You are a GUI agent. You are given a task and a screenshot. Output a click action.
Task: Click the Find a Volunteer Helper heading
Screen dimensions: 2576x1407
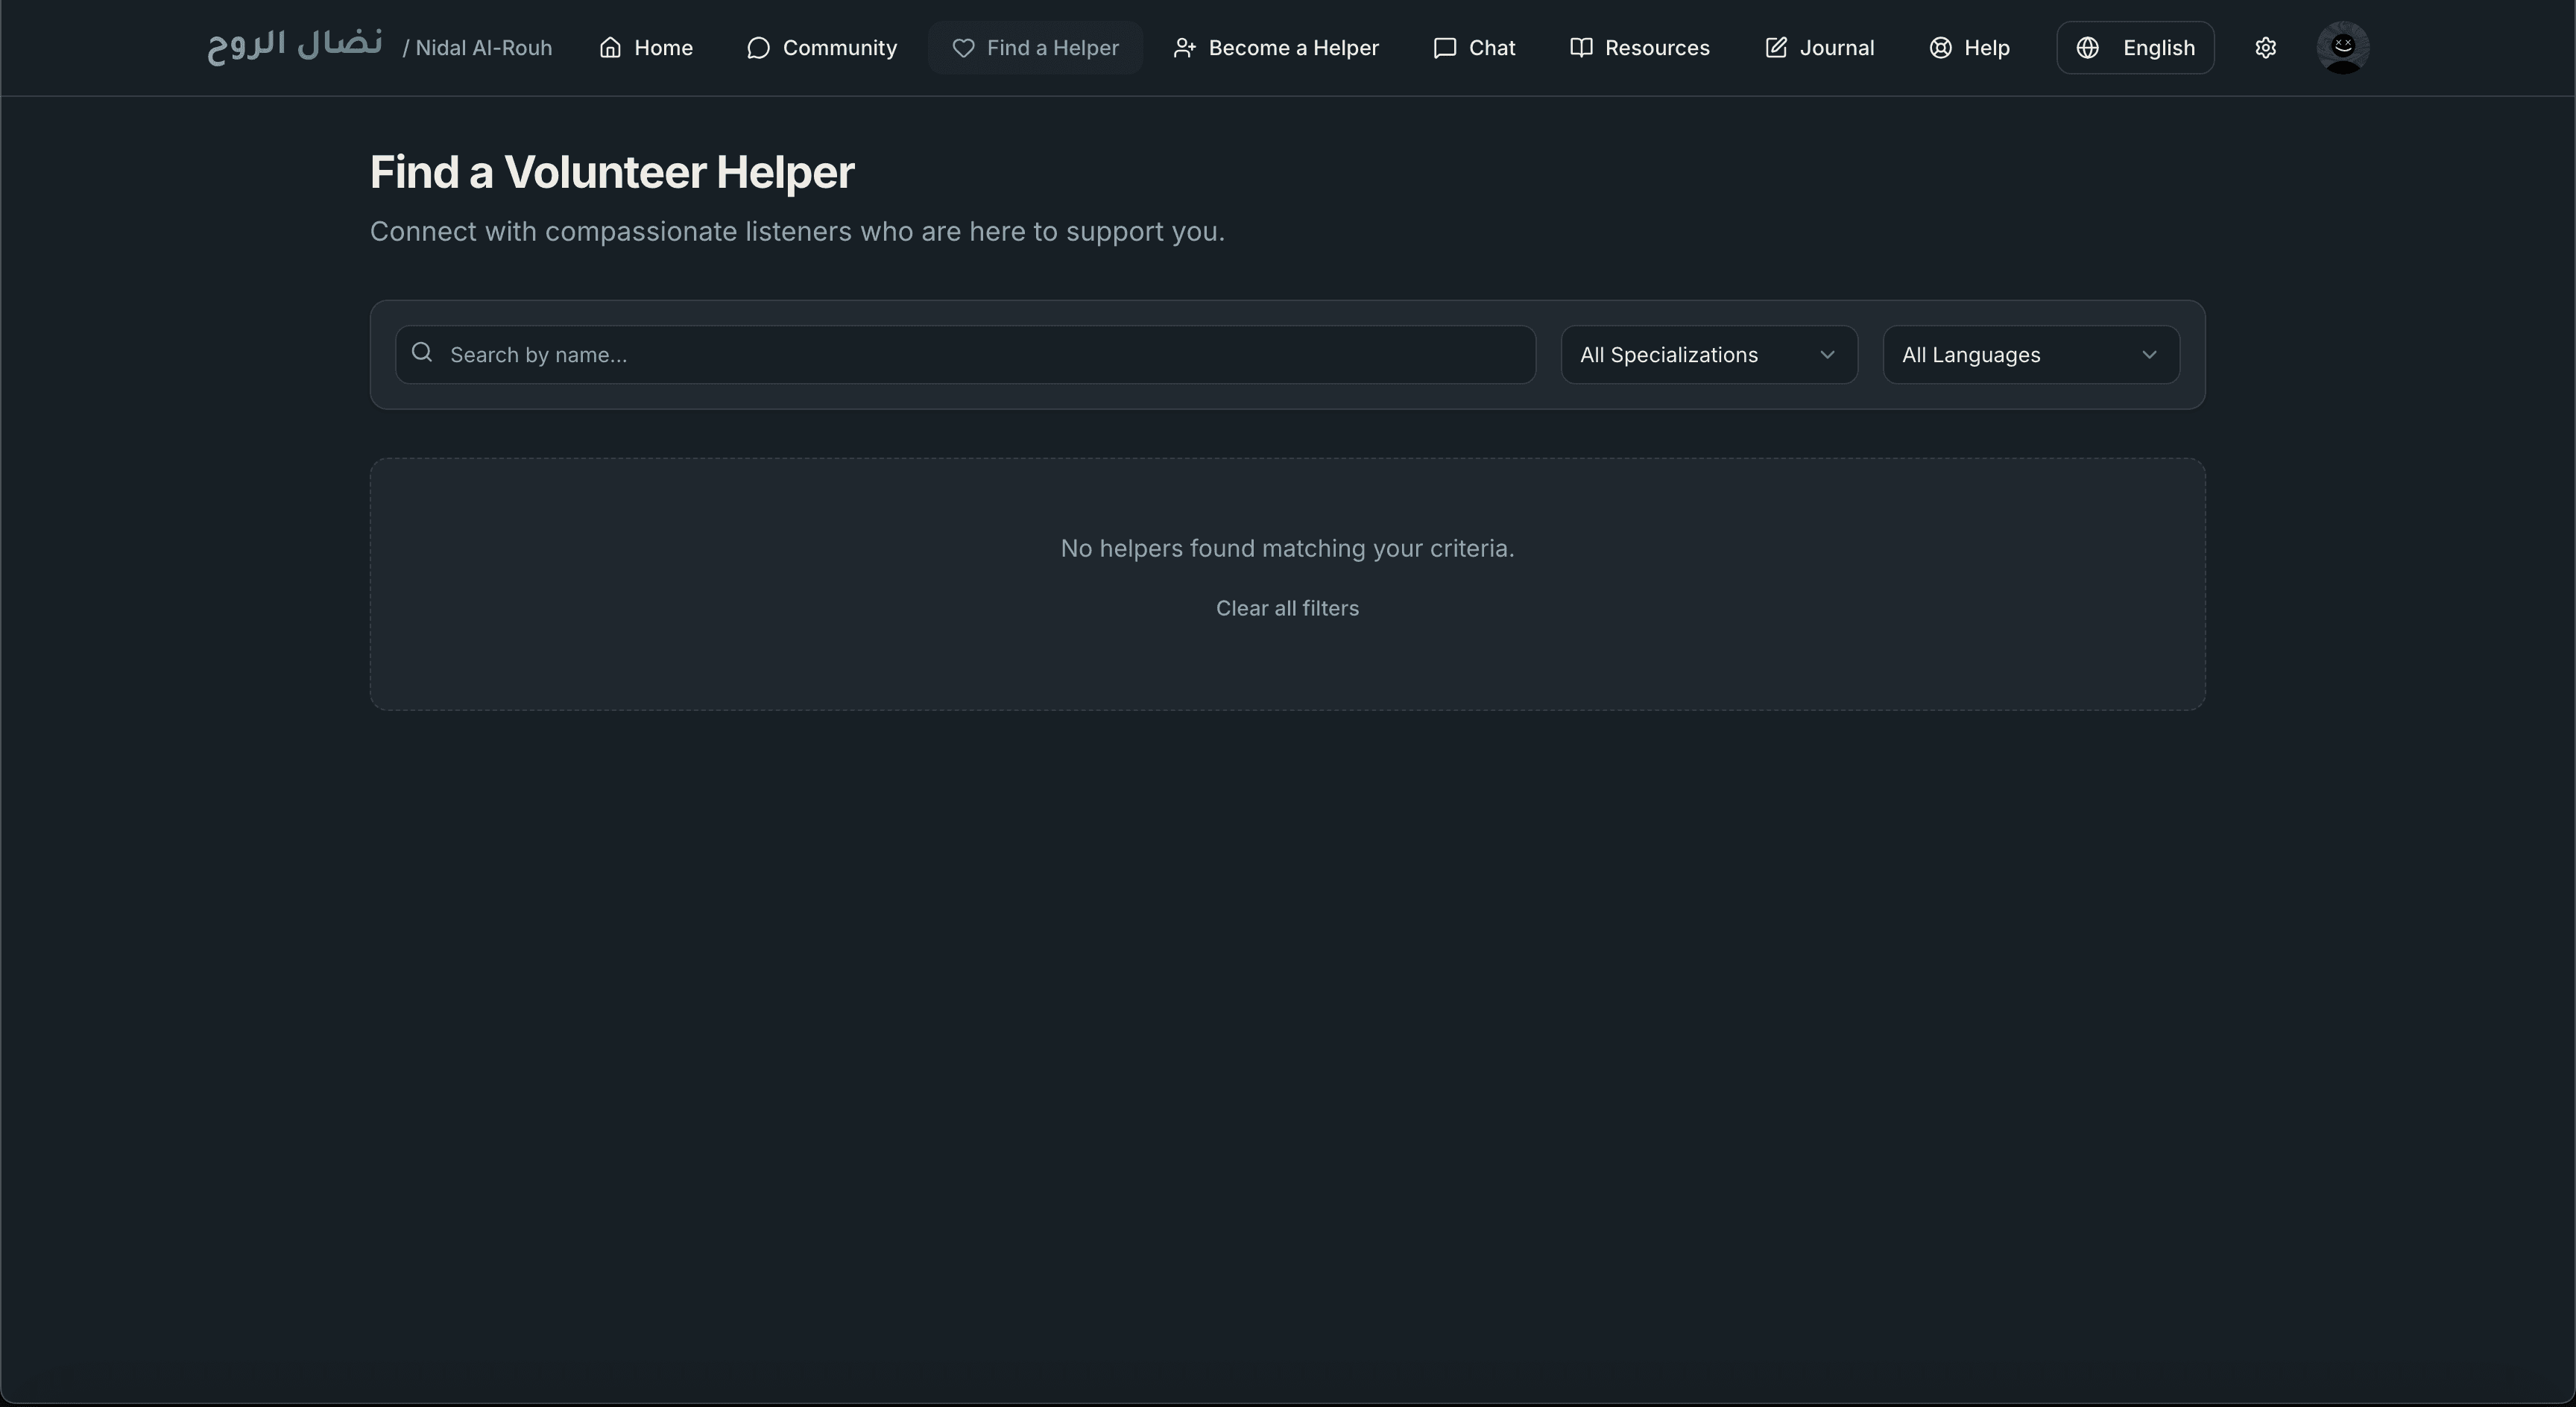(x=612, y=172)
